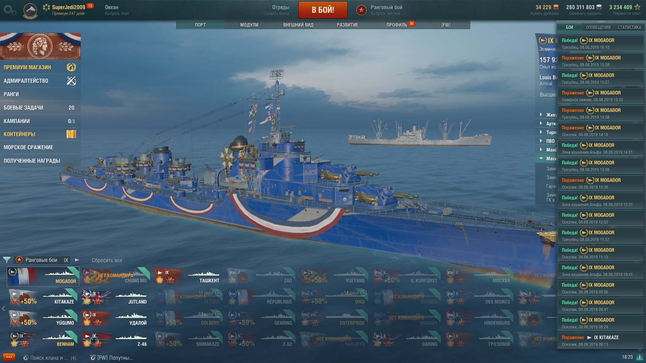Open the chat speech bubble icon
This screenshot has width=646, height=363.
[x=9, y=358]
